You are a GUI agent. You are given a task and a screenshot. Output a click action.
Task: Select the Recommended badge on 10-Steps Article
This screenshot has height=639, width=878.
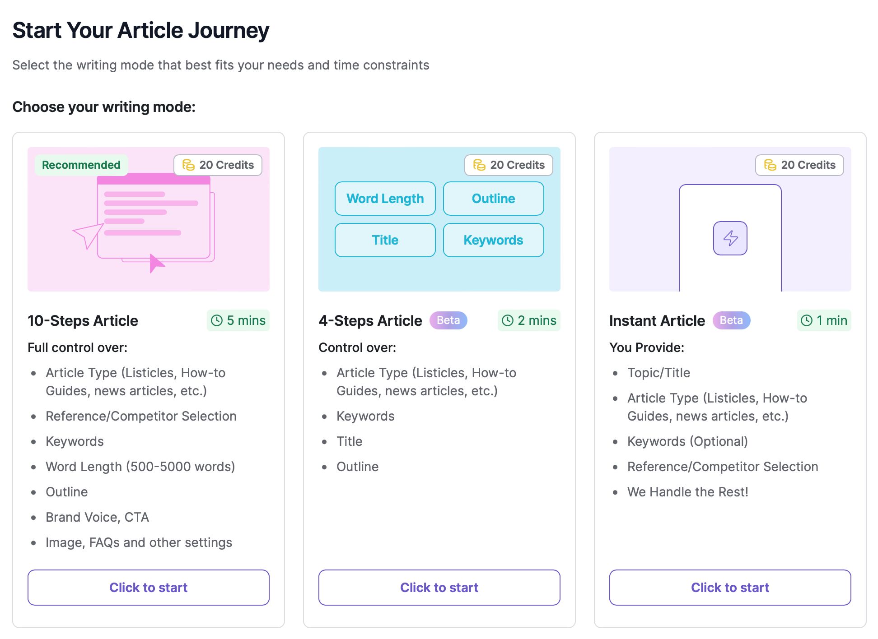coord(80,165)
